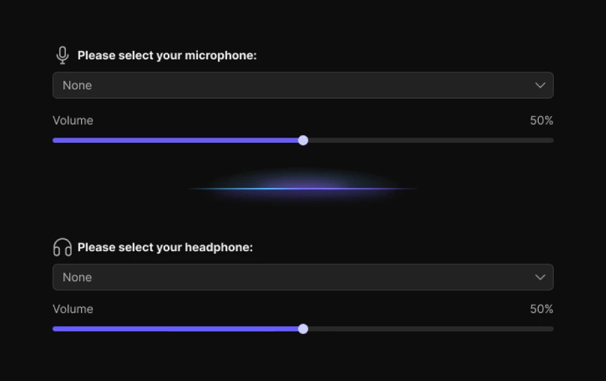
Task: Click the chevron on the microphone dropdown
Action: click(x=540, y=85)
